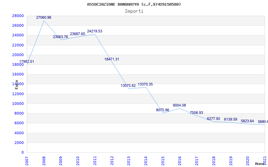The width and height of the screenshot is (268, 167).
Task: Select the x-axis year 2018
Action: [214, 161]
